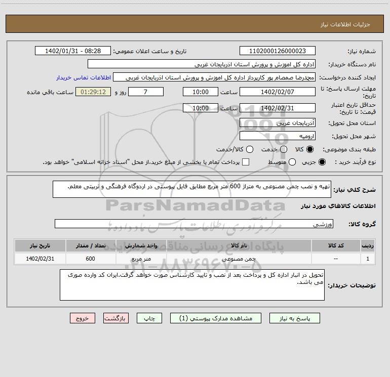390x377 pixels.
Task: Click the چمن مصنوعی table cell
Action: pyautogui.click(x=239, y=259)
